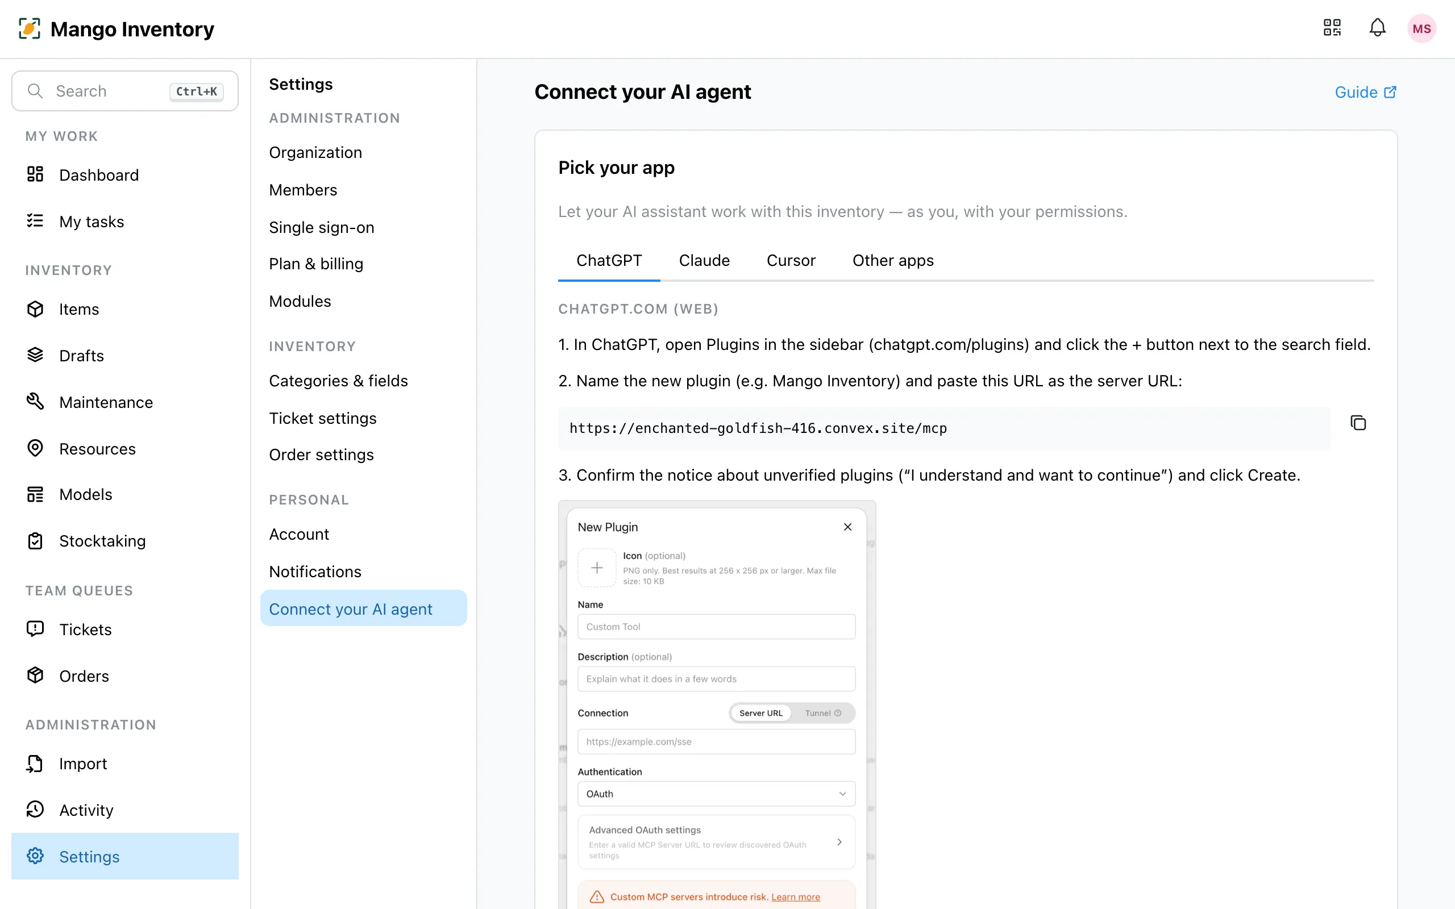Click the Mango Inventory logo icon
Image resolution: width=1455 pixels, height=909 pixels.
click(x=30, y=28)
